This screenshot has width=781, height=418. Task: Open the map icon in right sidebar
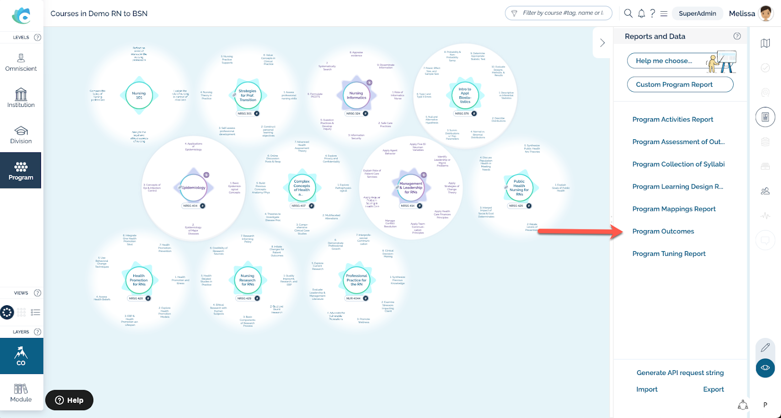(765, 43)
